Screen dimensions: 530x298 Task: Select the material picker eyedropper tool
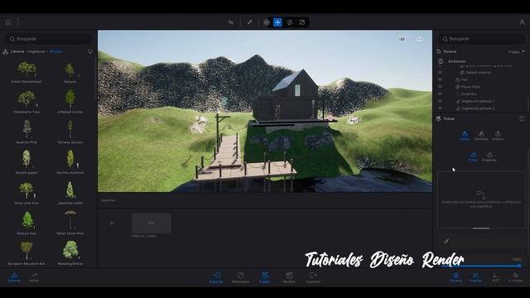click(x=249, y=22)
